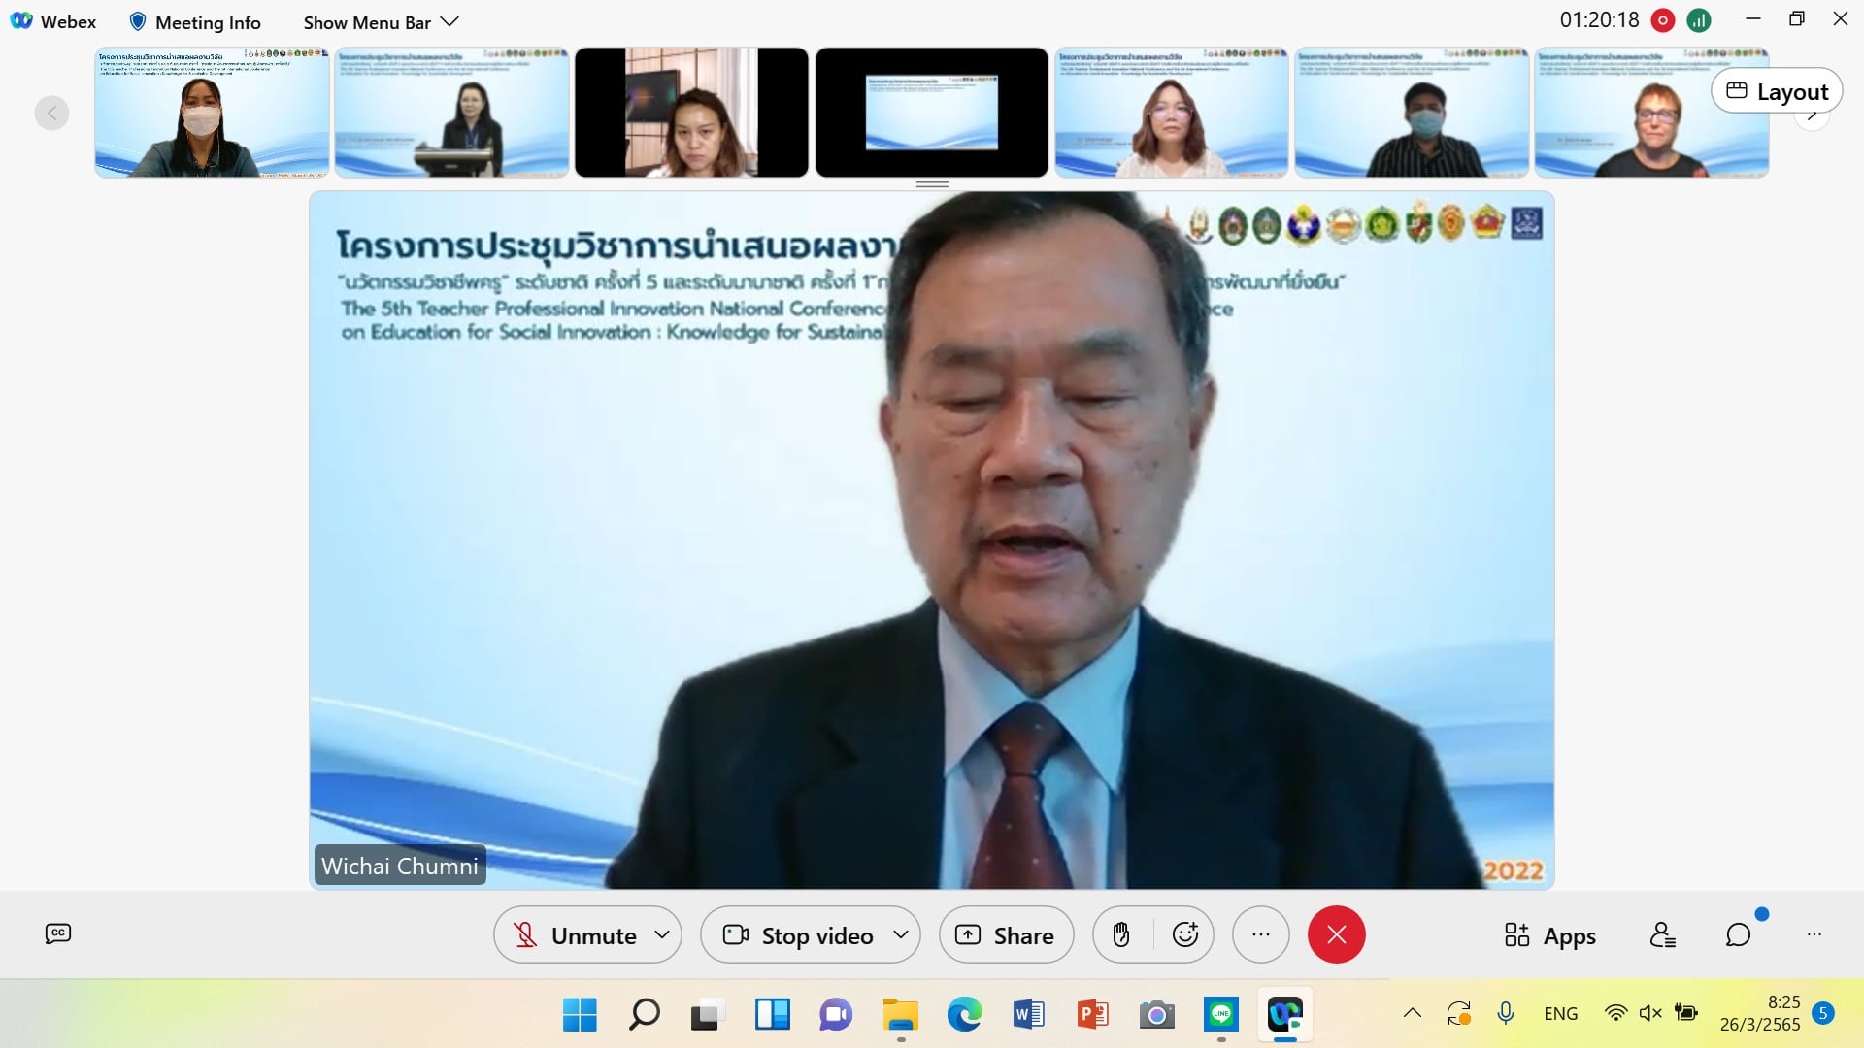Image resolution: width=1864 pixels, height=1048 pixels.
Task: Open File Explorer on taskbar
Action: click(x=900, y=1015)
